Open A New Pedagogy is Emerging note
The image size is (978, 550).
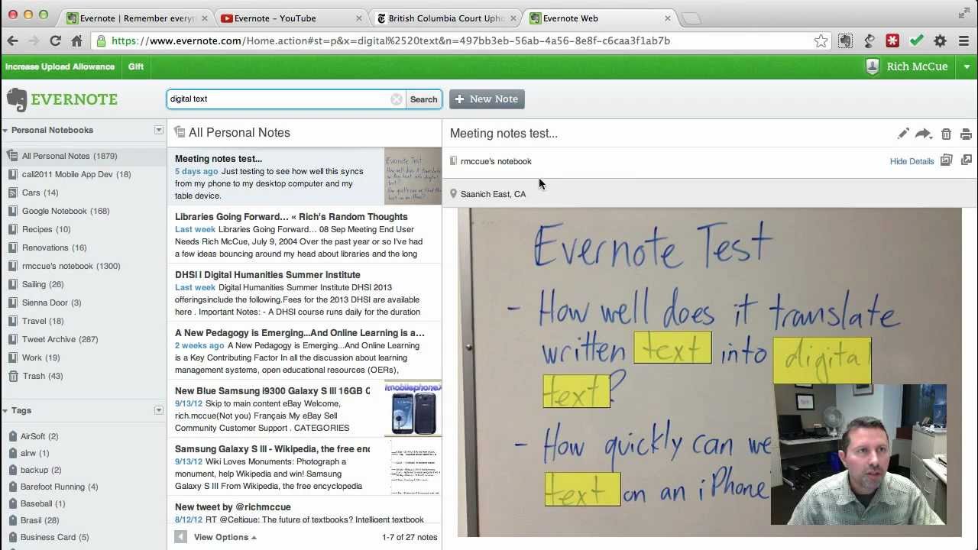[x=304, y=351]
